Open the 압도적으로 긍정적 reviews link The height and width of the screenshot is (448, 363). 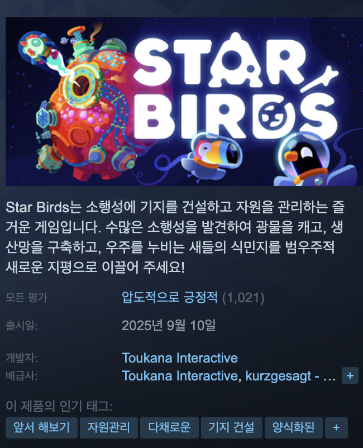(x=170, y=297)
